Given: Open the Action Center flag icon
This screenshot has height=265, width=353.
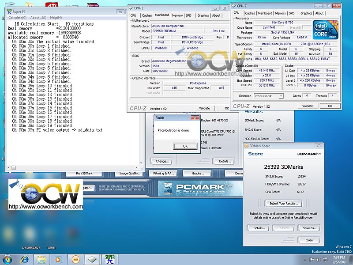Looking at the screenshot, I should click(x=312, y=260).
